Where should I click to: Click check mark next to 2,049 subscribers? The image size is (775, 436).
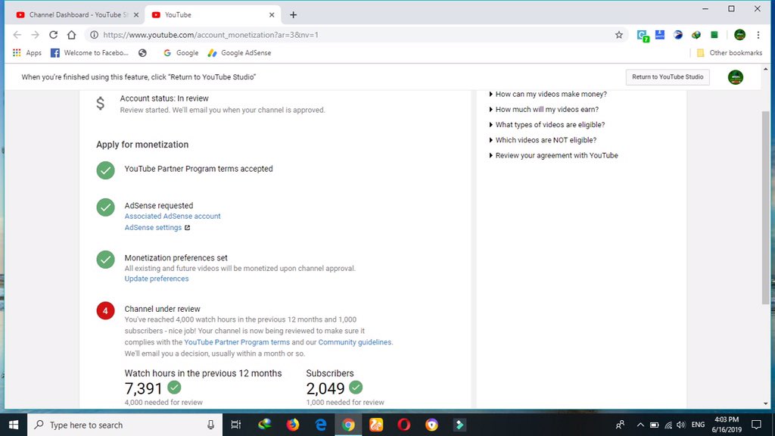[356, 388]
